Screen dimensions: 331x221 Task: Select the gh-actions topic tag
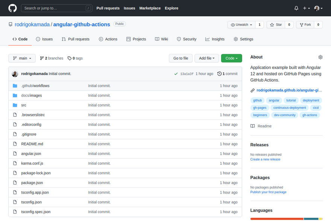point(310,115)
